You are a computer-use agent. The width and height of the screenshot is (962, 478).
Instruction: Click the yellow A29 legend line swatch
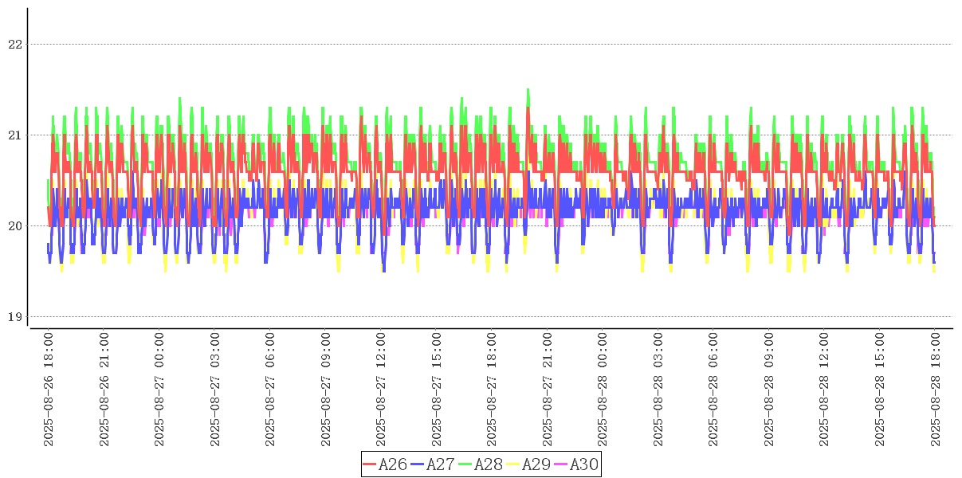pyautogui.click(x=513, y=464)
